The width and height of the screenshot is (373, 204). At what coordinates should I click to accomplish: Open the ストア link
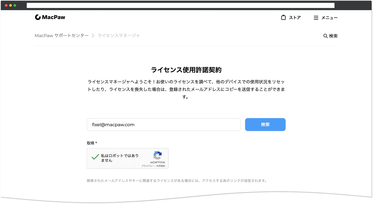[295, 18]
